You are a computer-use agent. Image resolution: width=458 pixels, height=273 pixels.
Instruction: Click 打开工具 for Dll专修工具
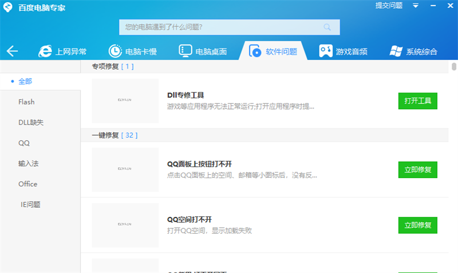(418, 101)
